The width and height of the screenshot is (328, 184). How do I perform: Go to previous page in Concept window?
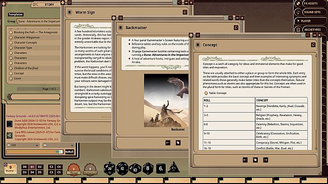point(245,160)
